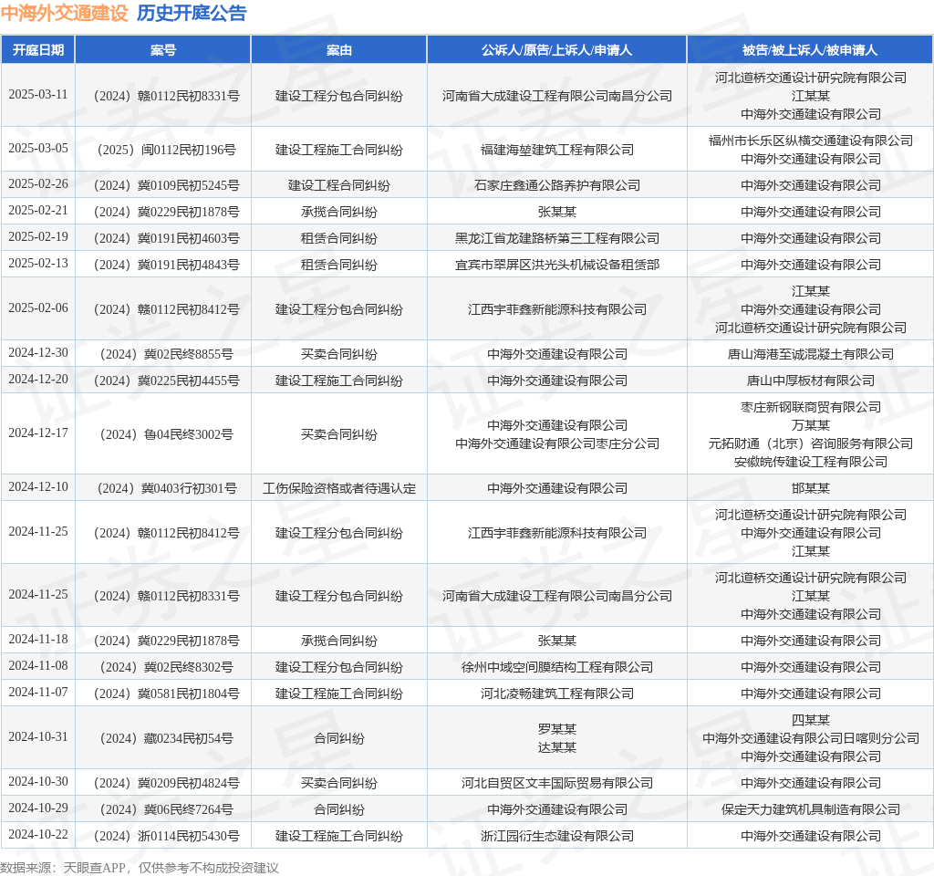Image resolution: width=934 pixels, height=876 pixels.
Task: Click the 数据来源 footer note
Action: [x=140, y=868]
